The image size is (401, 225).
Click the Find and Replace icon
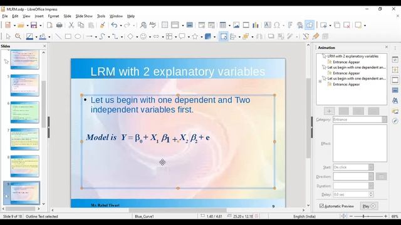(143, 25)
